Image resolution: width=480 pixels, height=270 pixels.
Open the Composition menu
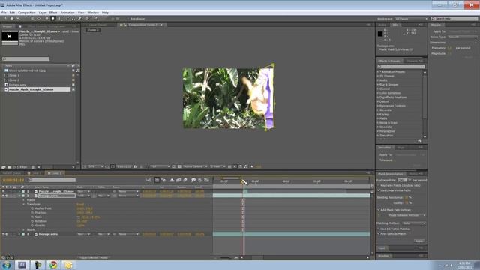[27, 13]
